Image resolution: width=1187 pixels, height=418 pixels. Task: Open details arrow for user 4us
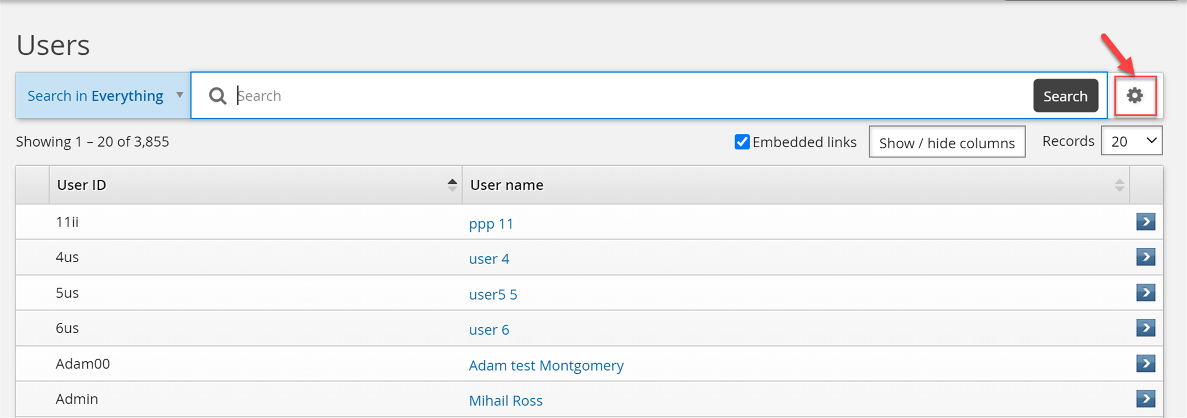pos(1145,257)
